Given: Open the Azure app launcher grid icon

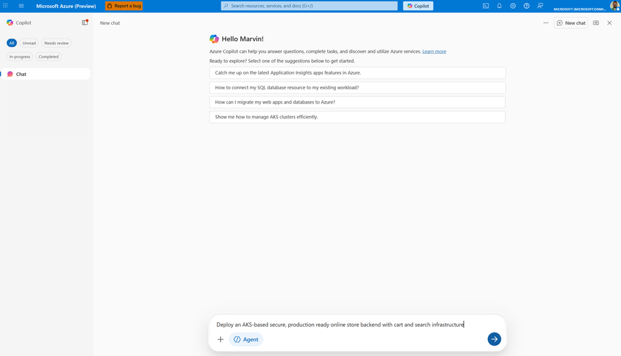Looking at the screenshot, I should click(5, 6).
